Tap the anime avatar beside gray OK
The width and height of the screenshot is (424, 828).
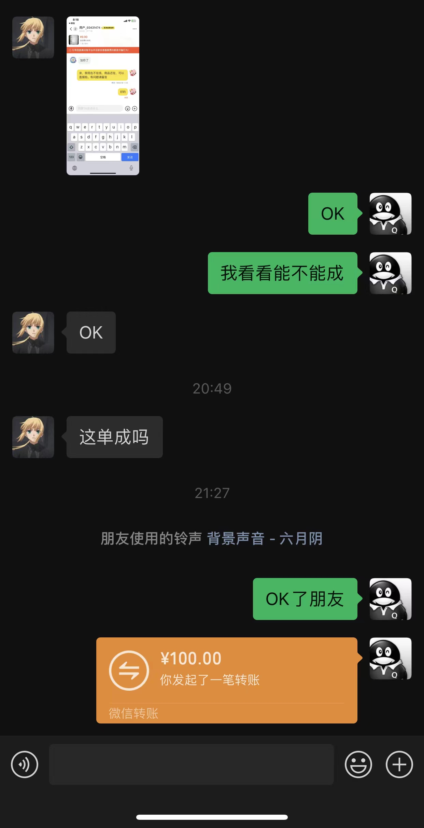[x=33, y=332]
